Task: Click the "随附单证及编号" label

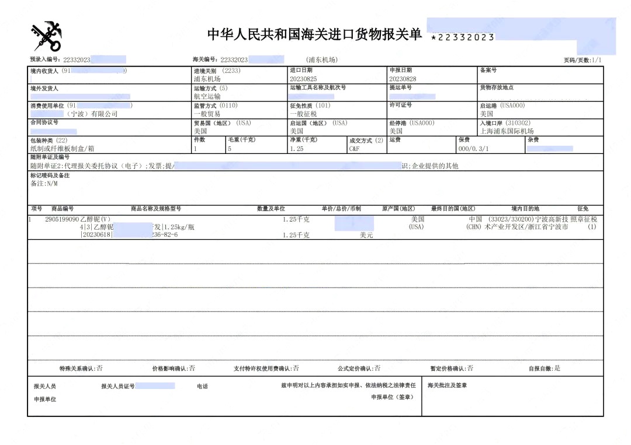Action: pyautogui.click(x=50, y=157)
